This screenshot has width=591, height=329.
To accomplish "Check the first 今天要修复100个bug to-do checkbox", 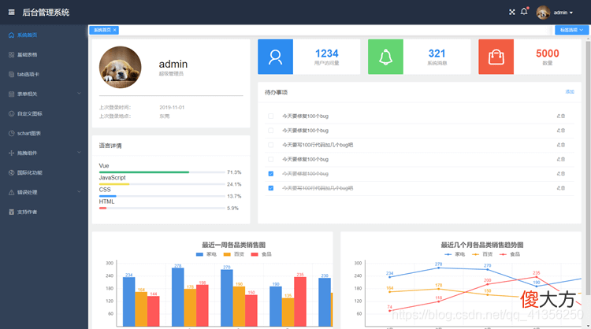I will 270,116.
